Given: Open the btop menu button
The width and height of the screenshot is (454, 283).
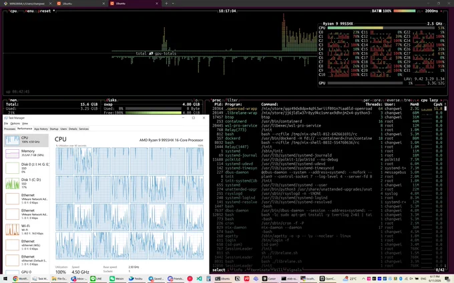Looking at the screenshot, I should tap(29, 11).
